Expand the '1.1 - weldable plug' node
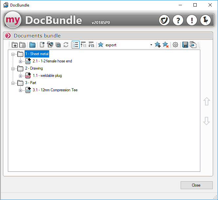Screen dimensions: 218x200 coord(20,76)
